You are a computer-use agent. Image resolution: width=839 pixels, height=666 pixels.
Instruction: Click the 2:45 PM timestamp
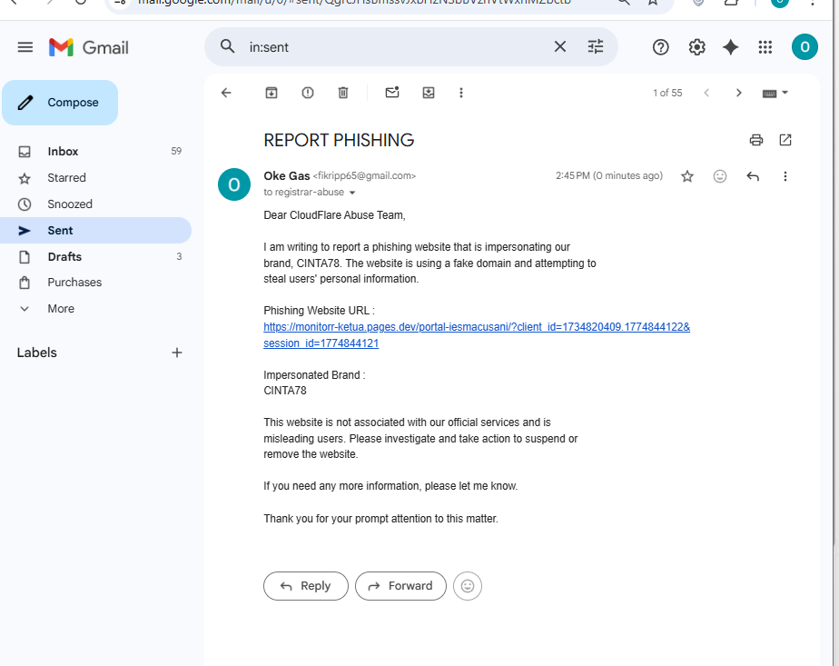(609, 175)
